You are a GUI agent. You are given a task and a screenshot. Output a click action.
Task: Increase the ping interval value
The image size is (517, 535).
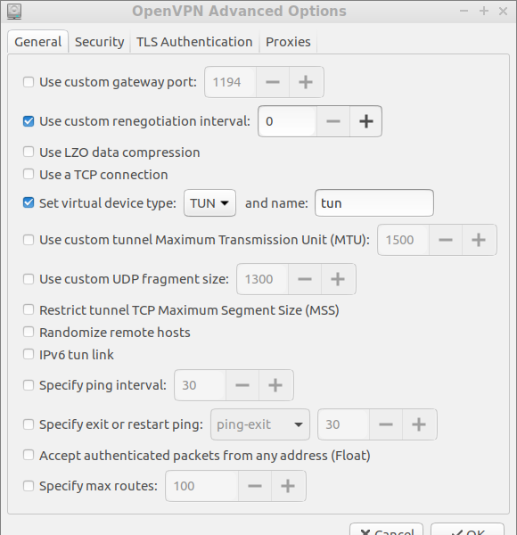coord(275,385)
